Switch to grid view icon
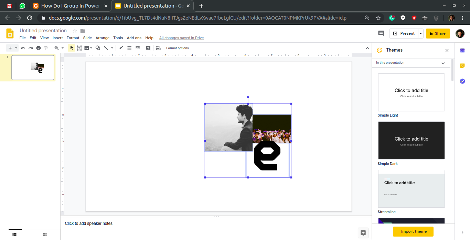 point(45,234)
